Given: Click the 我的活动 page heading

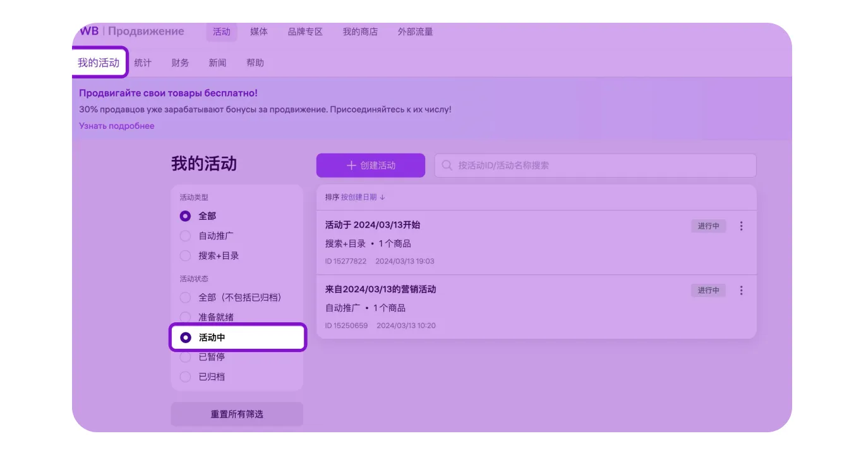Looking at the screenshot, I should click(x=204, y=164).
